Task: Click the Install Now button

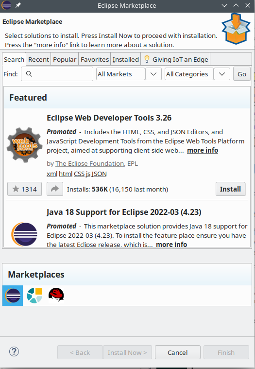Action: (x=127, y=352)
